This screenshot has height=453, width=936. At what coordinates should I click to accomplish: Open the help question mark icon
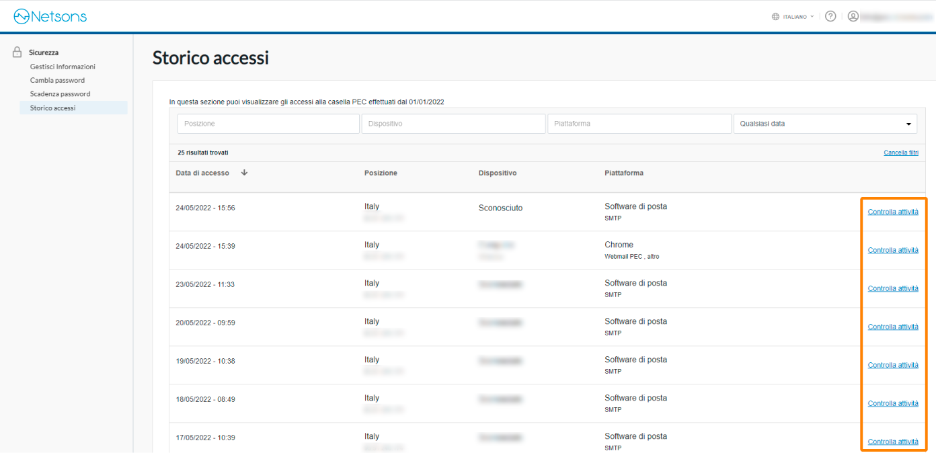830,16
